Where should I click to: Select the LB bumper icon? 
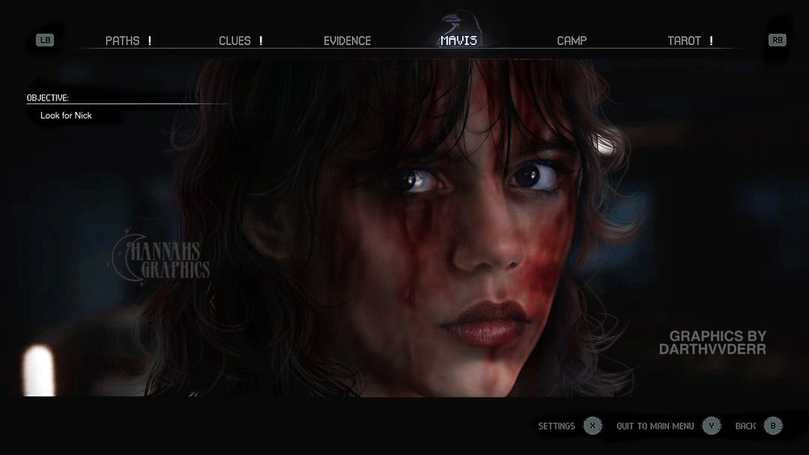[45, 40]
